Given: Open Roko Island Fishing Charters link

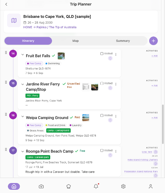Looking at the screenshot, I should (x=142, y=160).
